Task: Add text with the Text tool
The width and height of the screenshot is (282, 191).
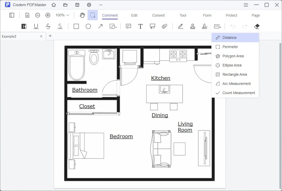Action: (x=140, y=26)
